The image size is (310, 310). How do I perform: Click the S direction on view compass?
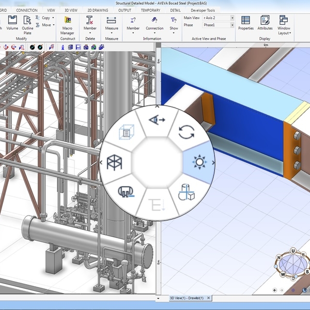(x=307, y=272)
